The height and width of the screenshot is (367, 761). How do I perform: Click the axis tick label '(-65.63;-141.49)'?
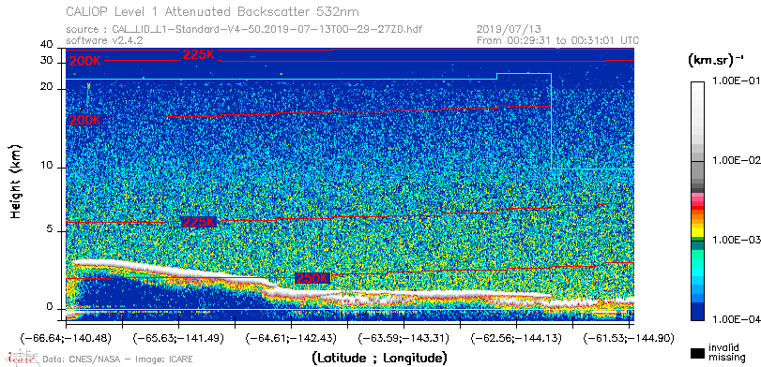pos(179,338)
